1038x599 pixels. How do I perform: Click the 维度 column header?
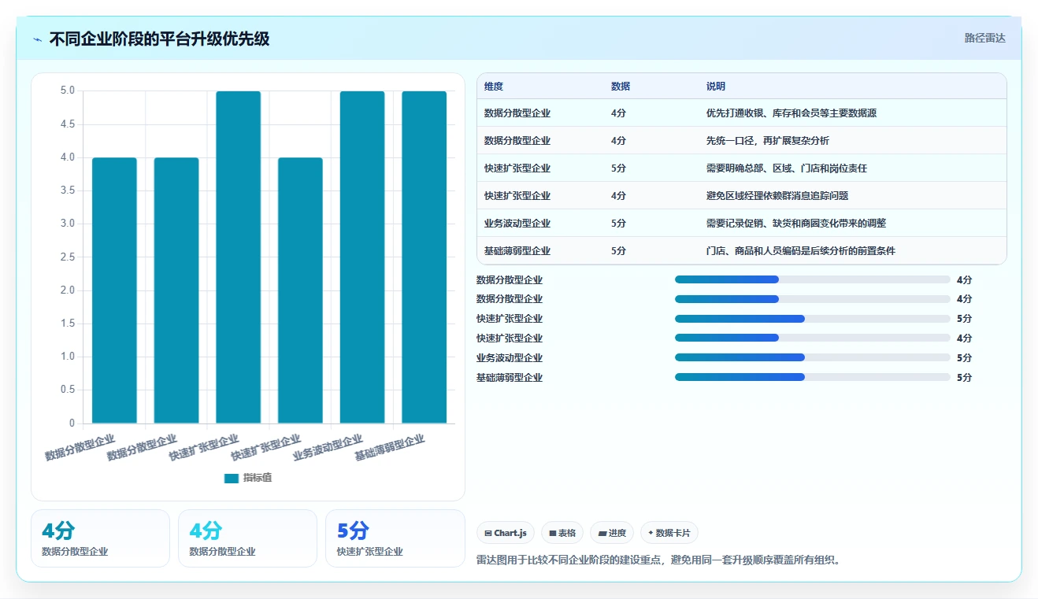494,87
